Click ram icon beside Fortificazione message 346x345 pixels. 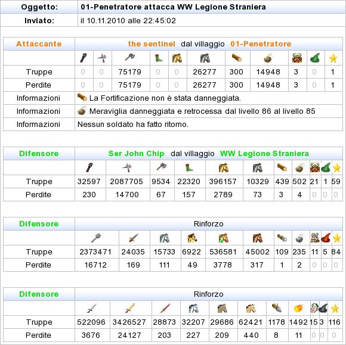coord(82,97)
